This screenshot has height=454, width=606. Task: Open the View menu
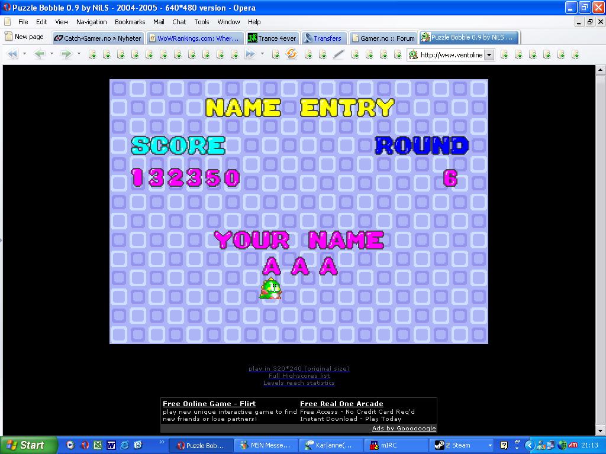pyautogui.click(x=62, y=22)
